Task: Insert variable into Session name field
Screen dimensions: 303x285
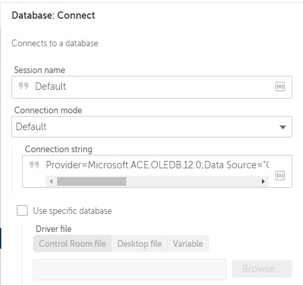Action: click(280, 87)
